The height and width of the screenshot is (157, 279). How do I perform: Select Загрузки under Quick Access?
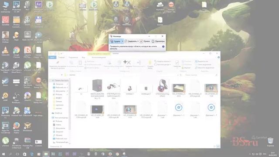click(x=59, y=84)
